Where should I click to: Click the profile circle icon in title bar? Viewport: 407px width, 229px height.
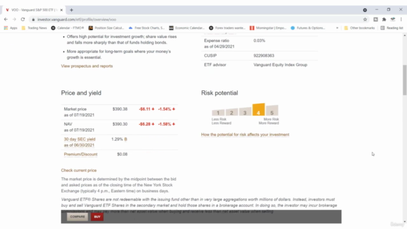point(365,10)
